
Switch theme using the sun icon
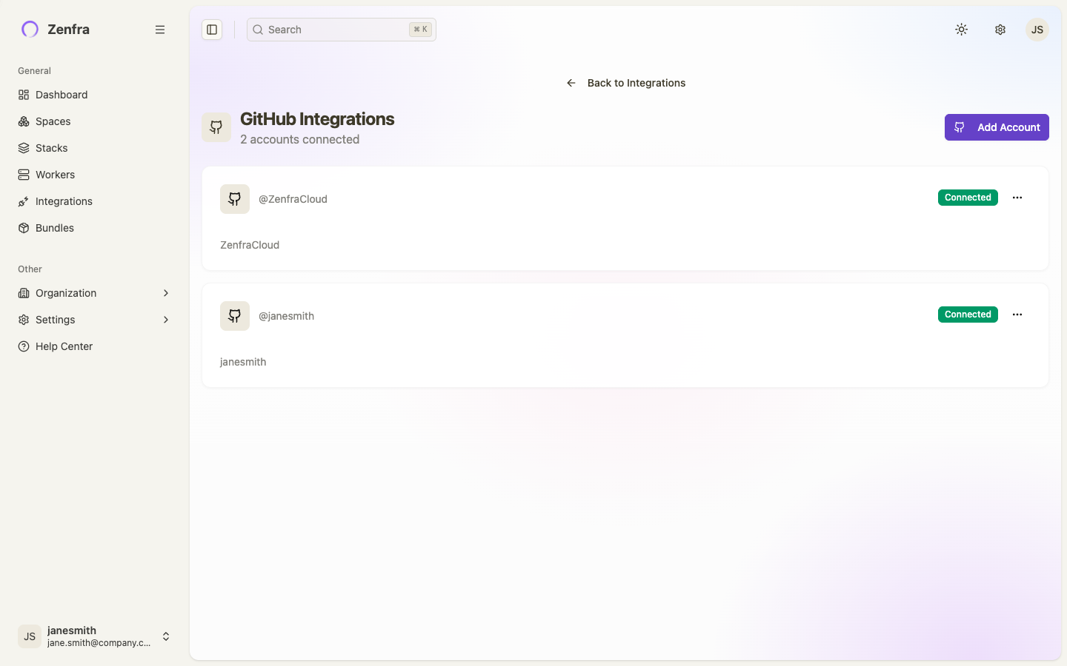click(x=961, y=29)
